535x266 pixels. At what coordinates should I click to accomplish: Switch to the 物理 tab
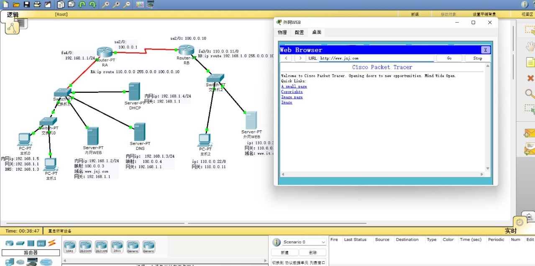point(282,32)
